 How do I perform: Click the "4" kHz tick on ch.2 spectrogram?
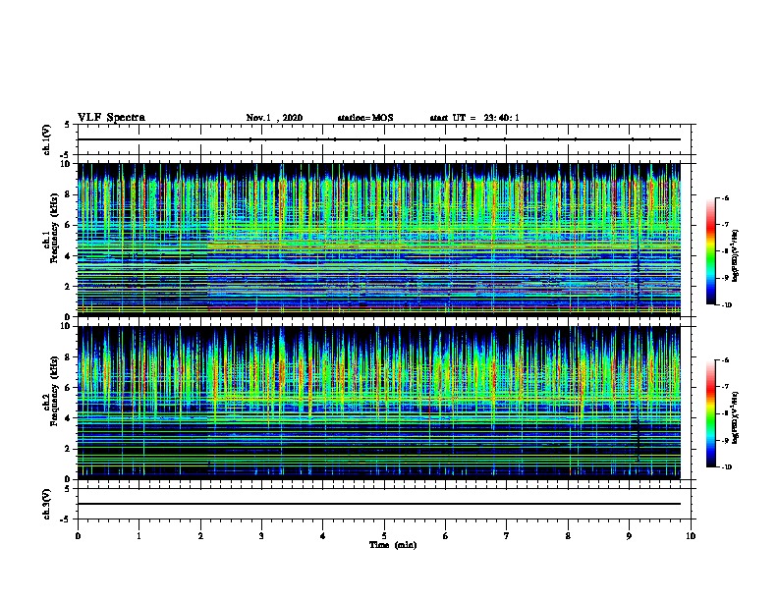[x=68, y=418]
